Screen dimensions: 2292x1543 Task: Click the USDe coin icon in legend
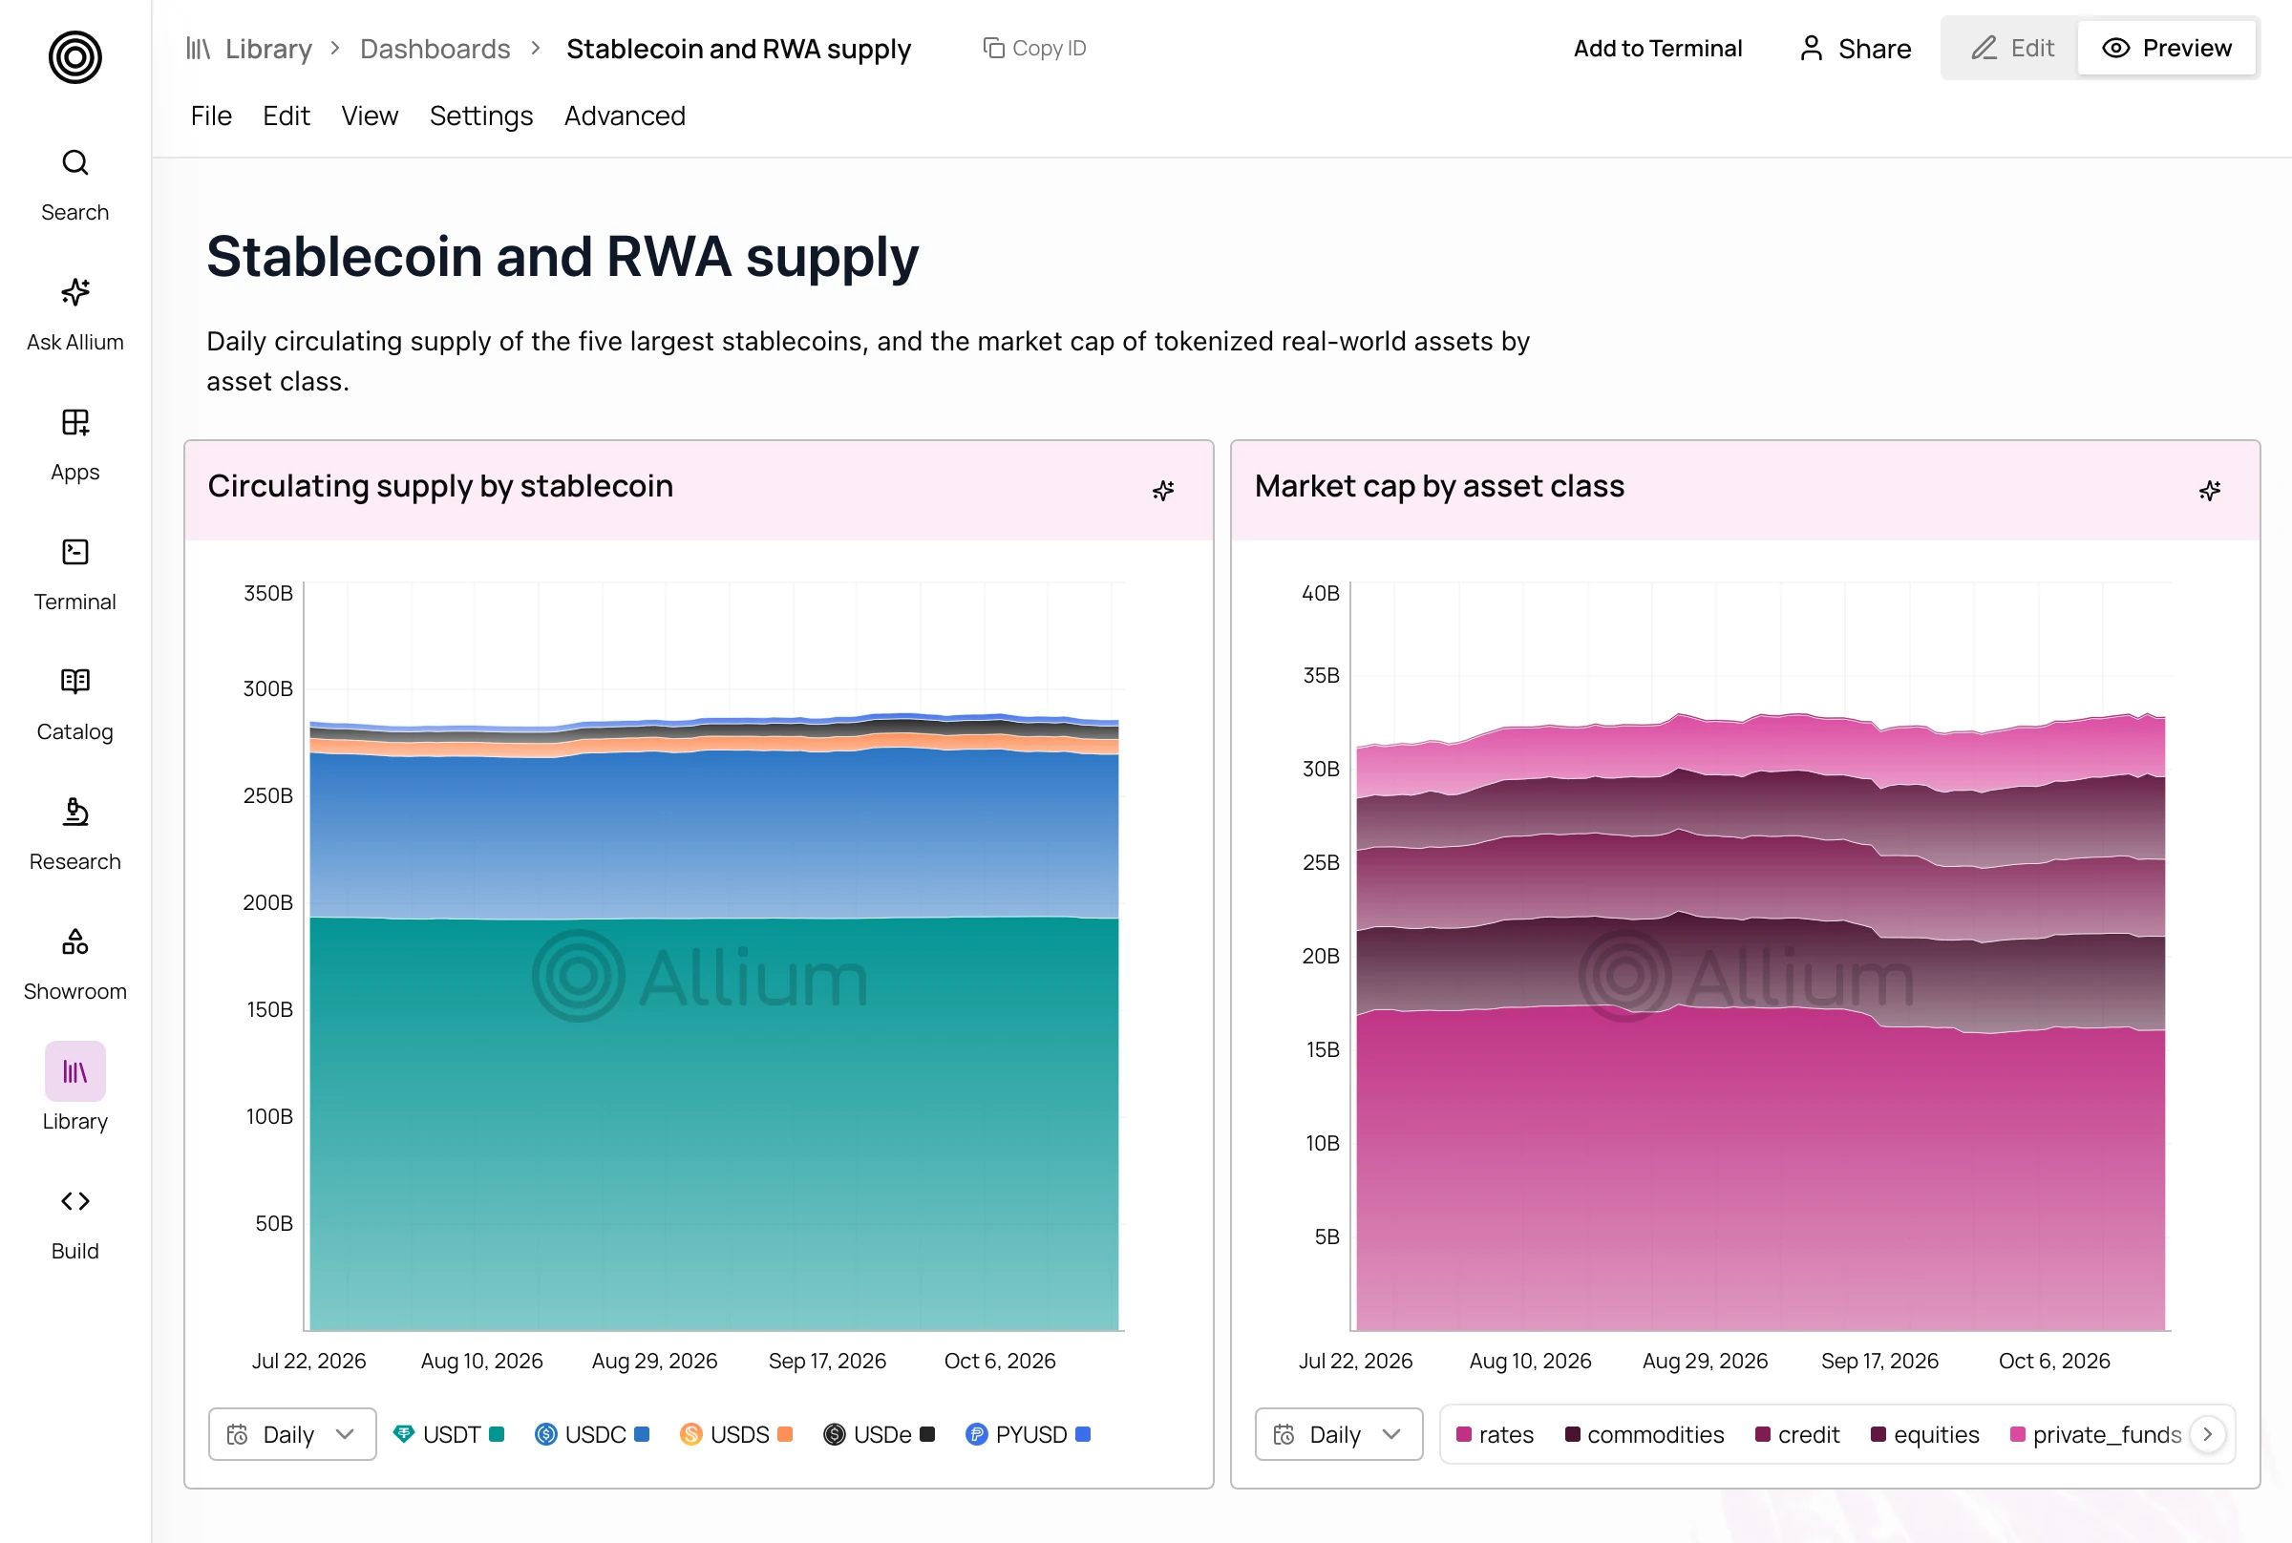[x=835, y=1434]
